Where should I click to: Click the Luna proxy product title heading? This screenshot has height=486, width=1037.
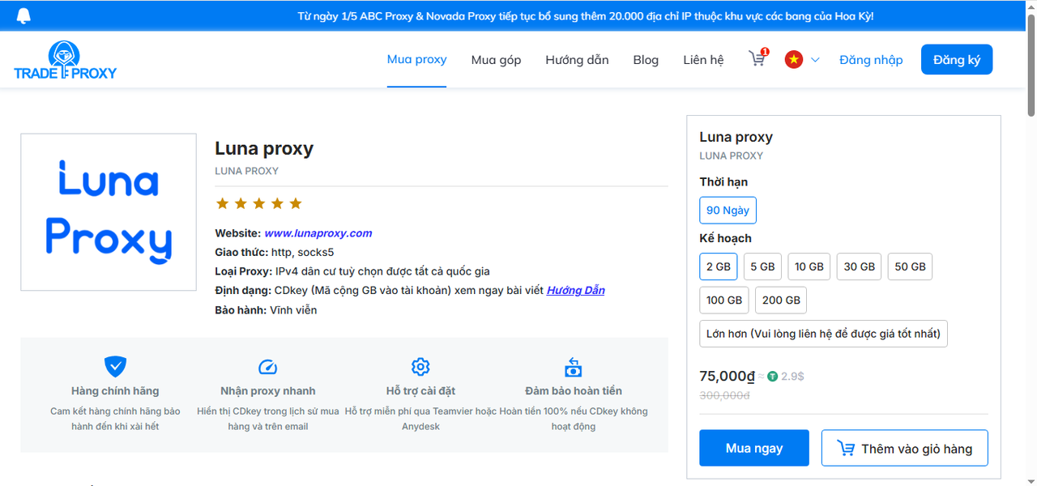[264, 148]
